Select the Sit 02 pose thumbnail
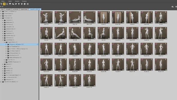This screenshot has height=100, width=177. 60,33
